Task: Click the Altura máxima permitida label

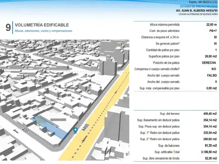Action: [165, 25]
